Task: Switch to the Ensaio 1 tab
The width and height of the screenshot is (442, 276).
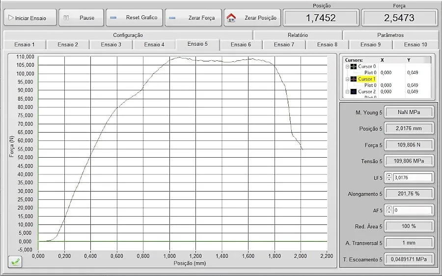Action: tap(25, 45)
